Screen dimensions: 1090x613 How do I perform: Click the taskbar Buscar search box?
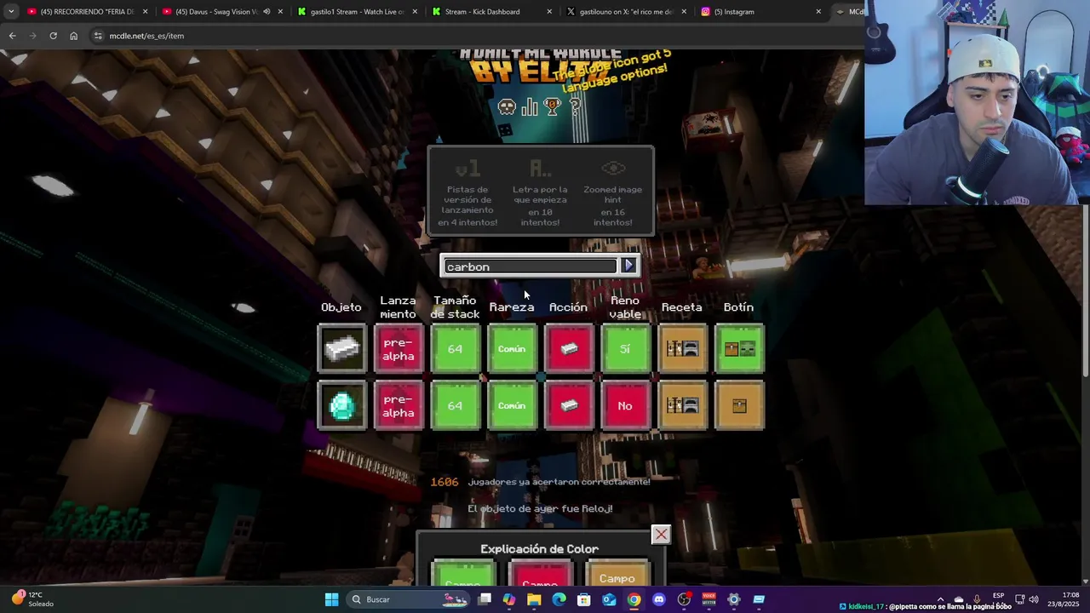[409, 599]
